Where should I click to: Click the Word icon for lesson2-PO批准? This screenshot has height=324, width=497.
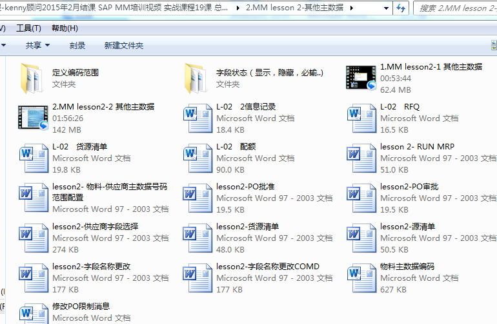pos(198,198)
